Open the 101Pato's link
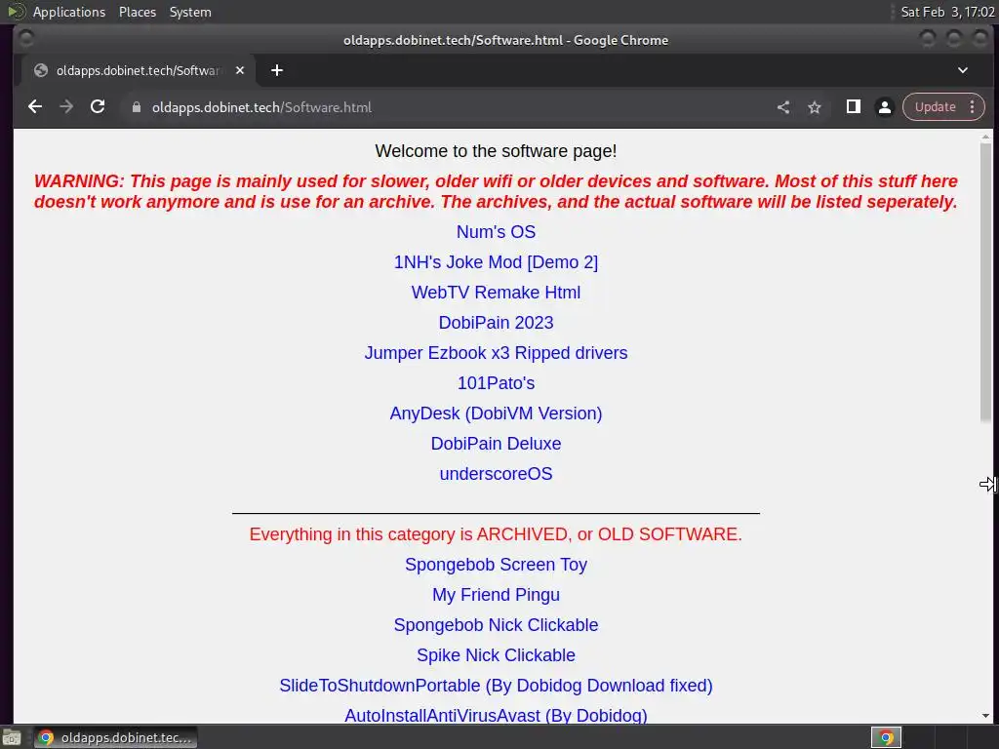This screenshot has width=999, height=749. [x=496, y=383]
